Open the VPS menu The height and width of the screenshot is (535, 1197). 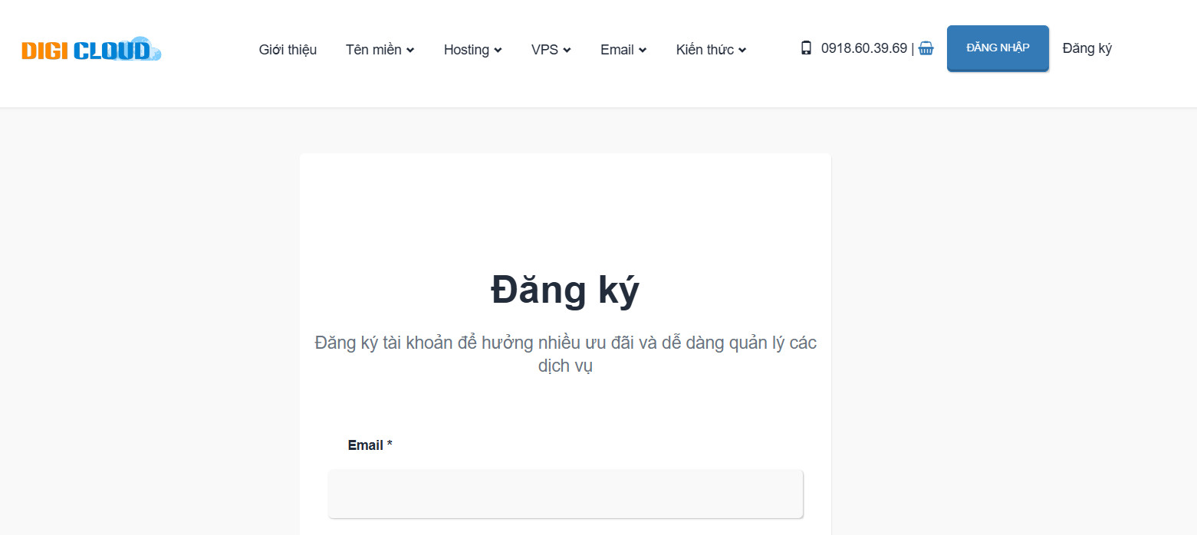545,49
